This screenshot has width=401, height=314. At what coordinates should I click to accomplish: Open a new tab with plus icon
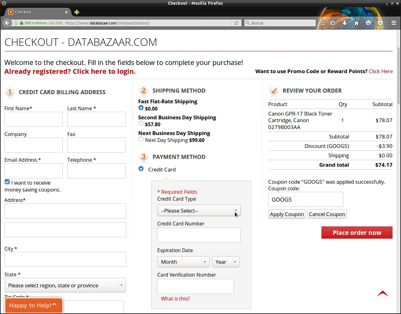tap(77, 12)
